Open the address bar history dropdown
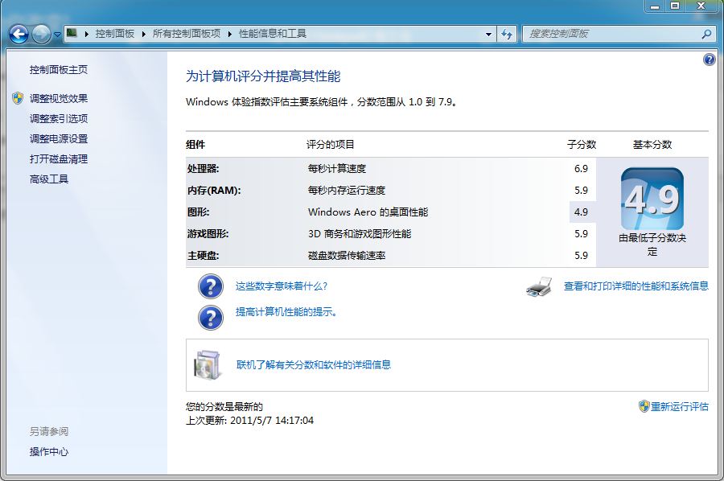 488,34
